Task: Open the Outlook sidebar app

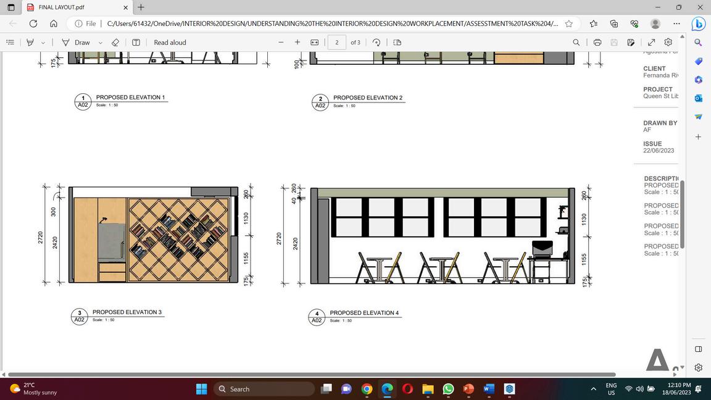Action: tap(698, 98)
